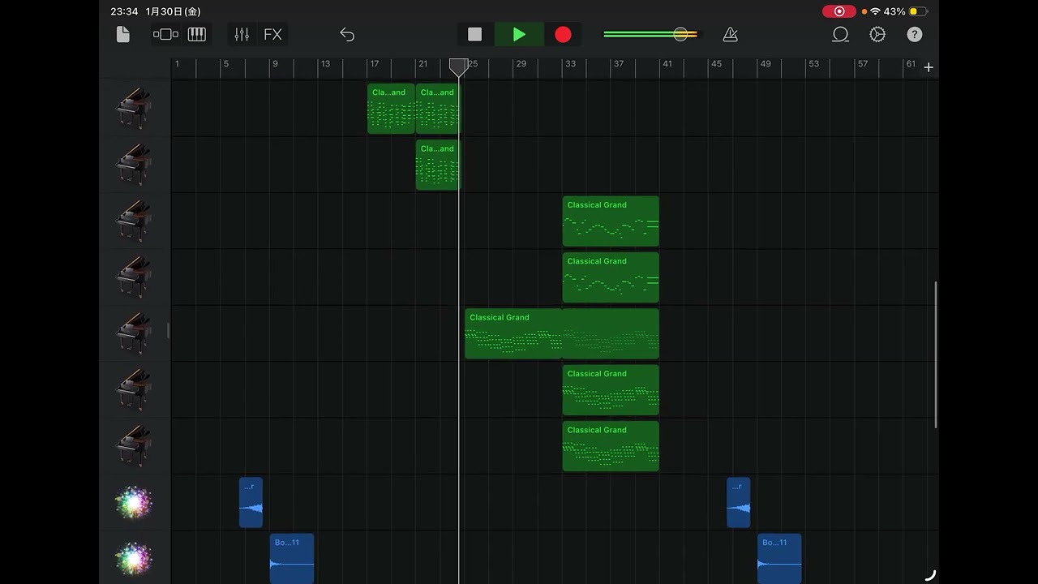This screenshot has height=584, width=1038.
Task: Tap the Wi-Fi status icon
Action: [x=875, y=11]
